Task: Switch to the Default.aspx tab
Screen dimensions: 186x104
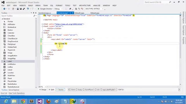Action: click(x=95, y=13)
